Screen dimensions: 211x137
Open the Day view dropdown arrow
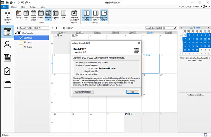tap(26, 20)
